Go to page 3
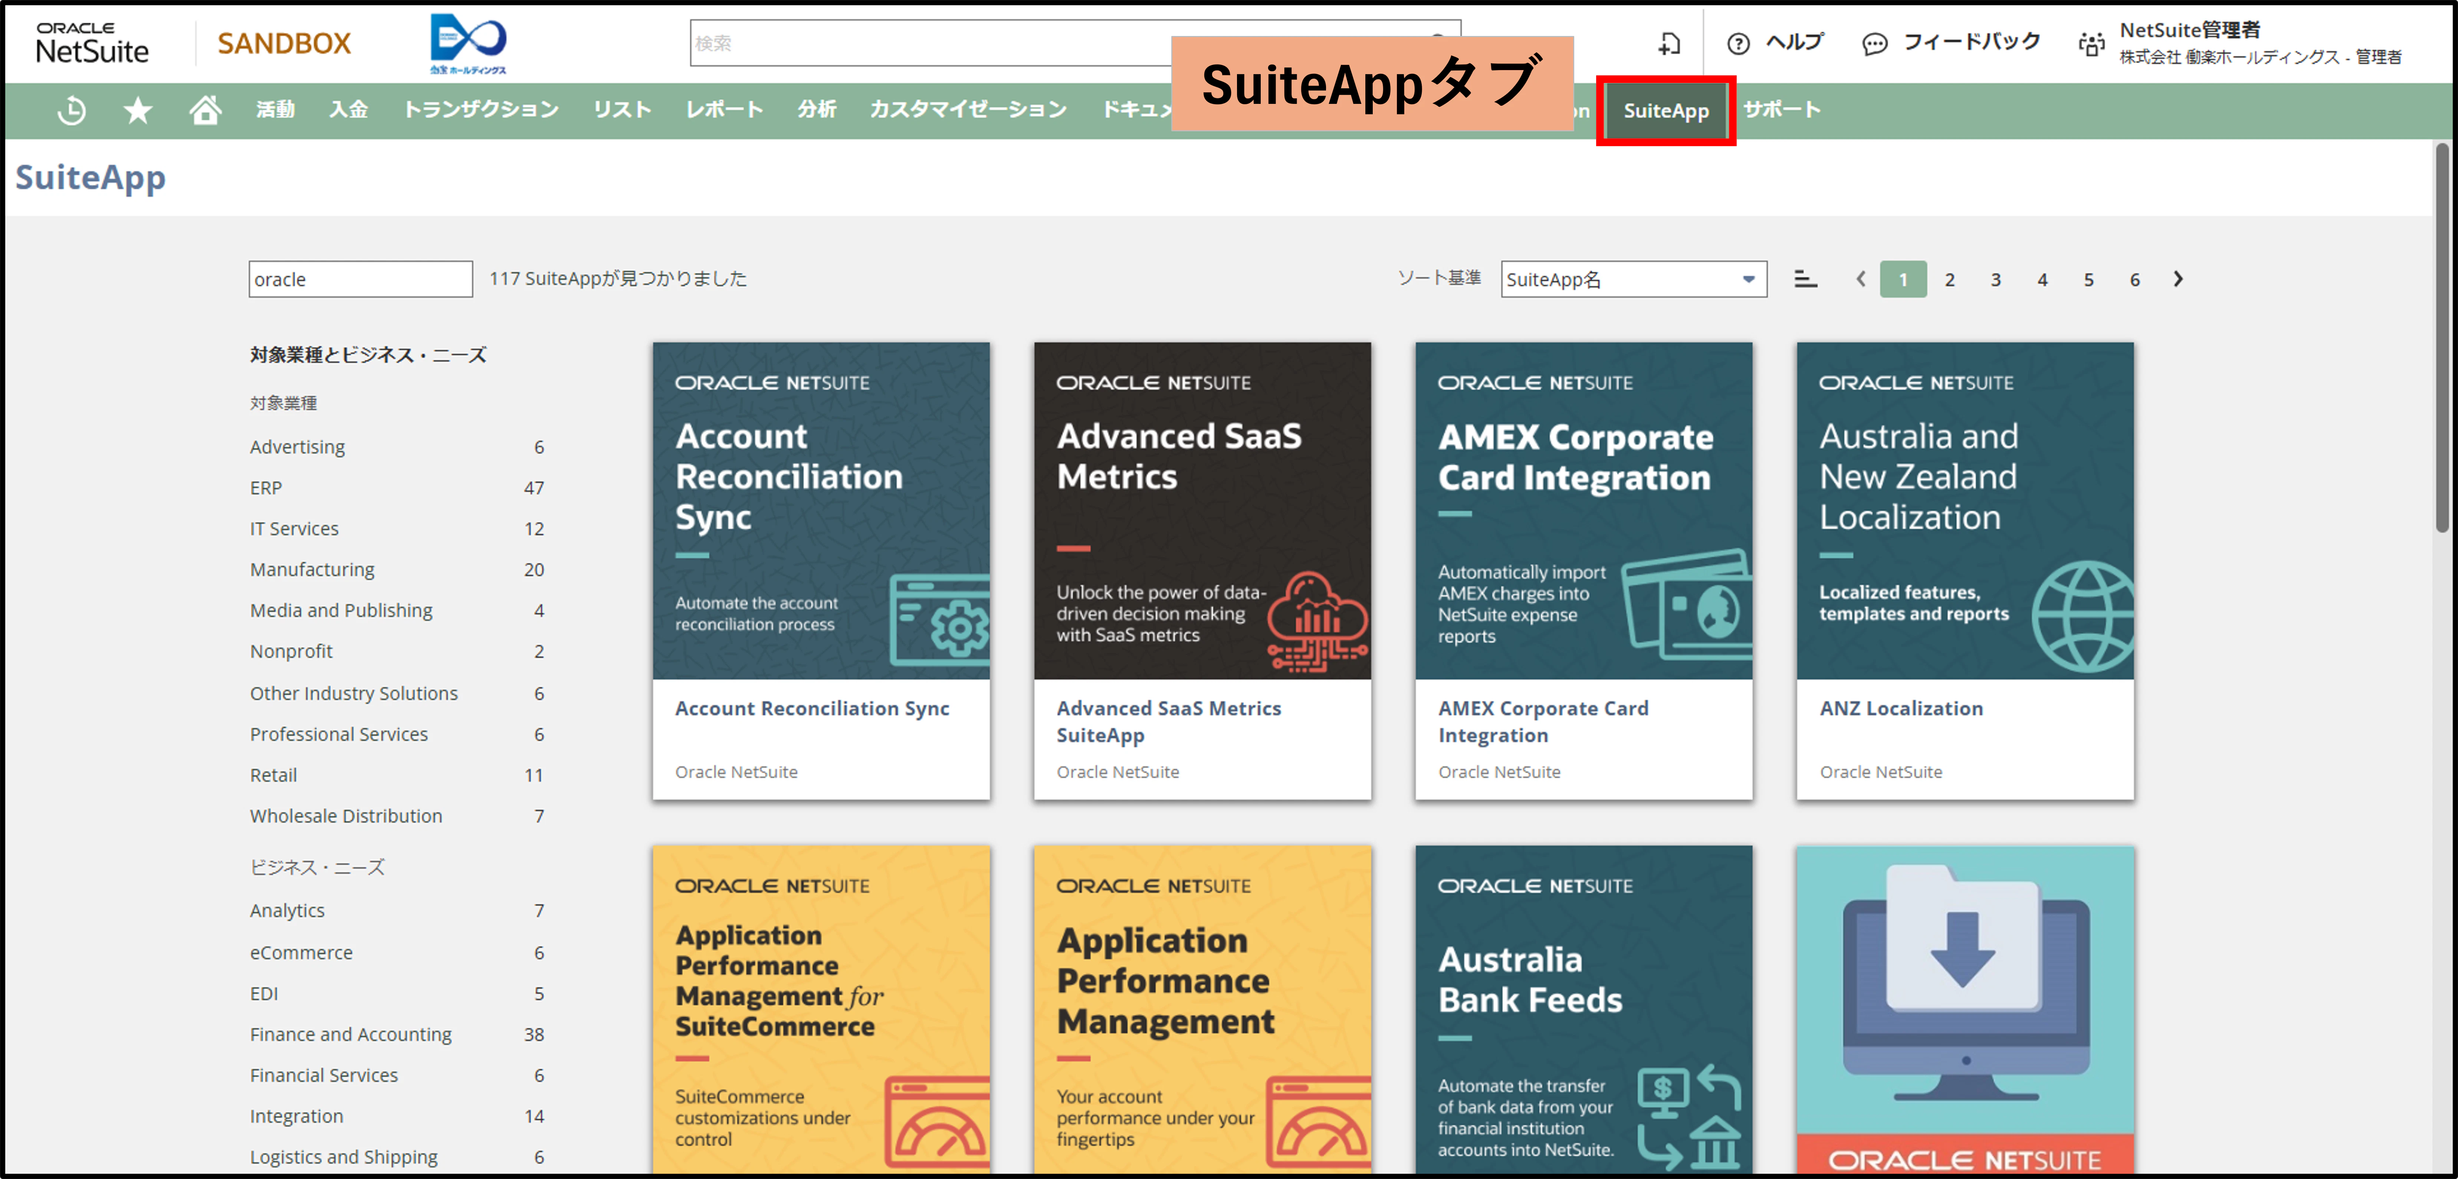 pyautogui.click(x=1996, y=279)
